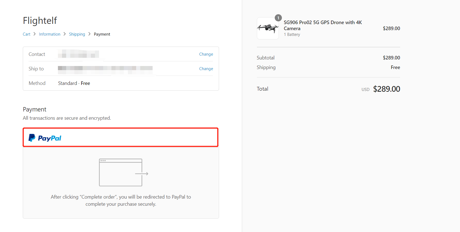Click the Contact row label
Image resolution: width=460 pixels, height=232 pixels.
(37, 54)
